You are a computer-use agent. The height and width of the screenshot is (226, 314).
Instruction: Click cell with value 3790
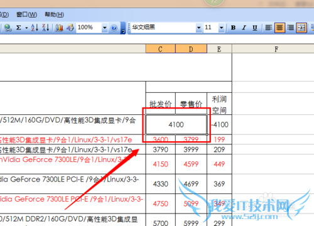(161, 149)
